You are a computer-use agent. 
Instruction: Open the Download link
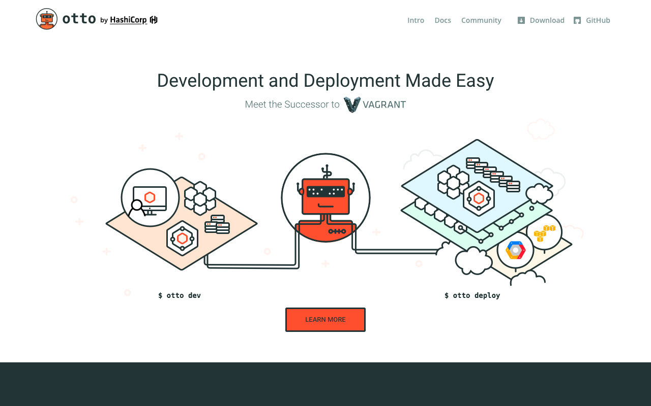click(547, 20)
